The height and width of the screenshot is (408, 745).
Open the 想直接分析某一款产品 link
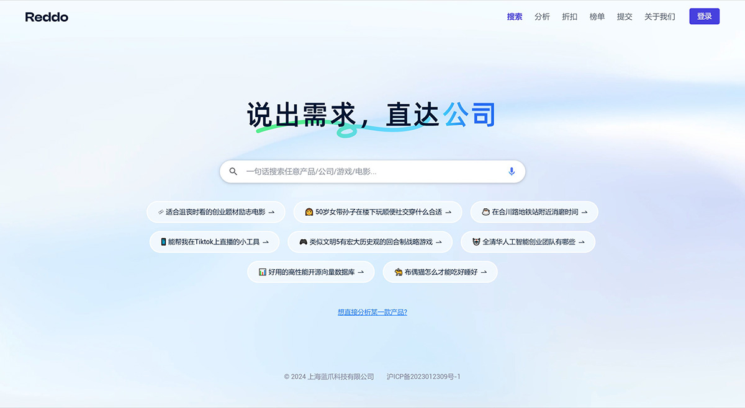372,311
